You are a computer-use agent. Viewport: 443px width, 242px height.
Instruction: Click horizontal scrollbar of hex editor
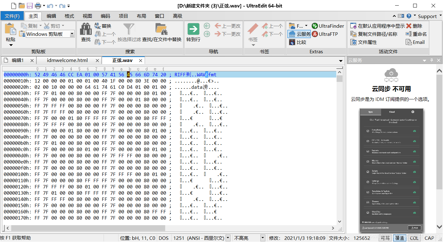click(x=170, y=228)
